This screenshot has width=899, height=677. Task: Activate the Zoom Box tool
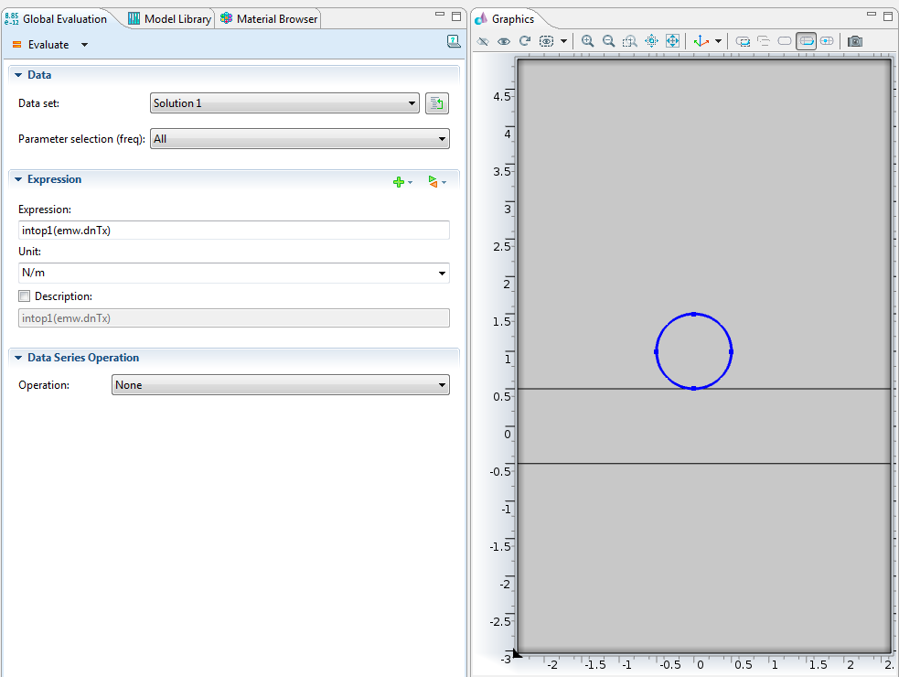[630, 41]
